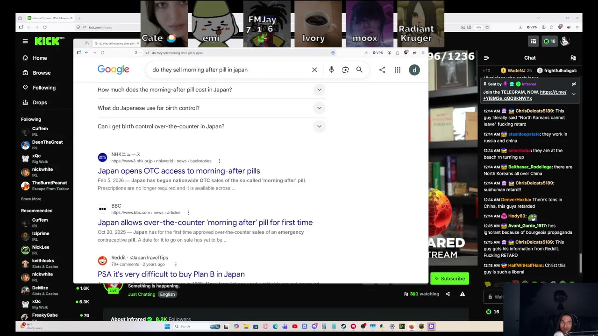Open Reddit 'PSA it's very difficult to buy Plan B' result

(171, 274)
